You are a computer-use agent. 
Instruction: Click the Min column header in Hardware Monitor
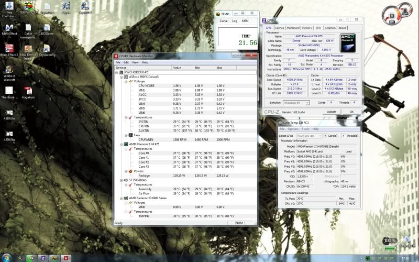[204, 68]
